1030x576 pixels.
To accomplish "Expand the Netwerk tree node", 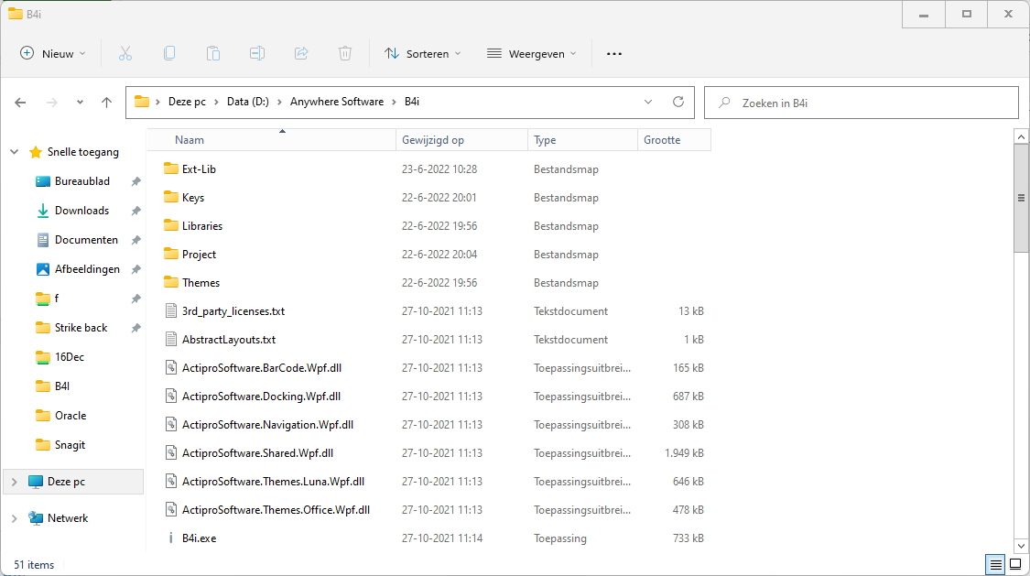I will click(x=14, y=518).
